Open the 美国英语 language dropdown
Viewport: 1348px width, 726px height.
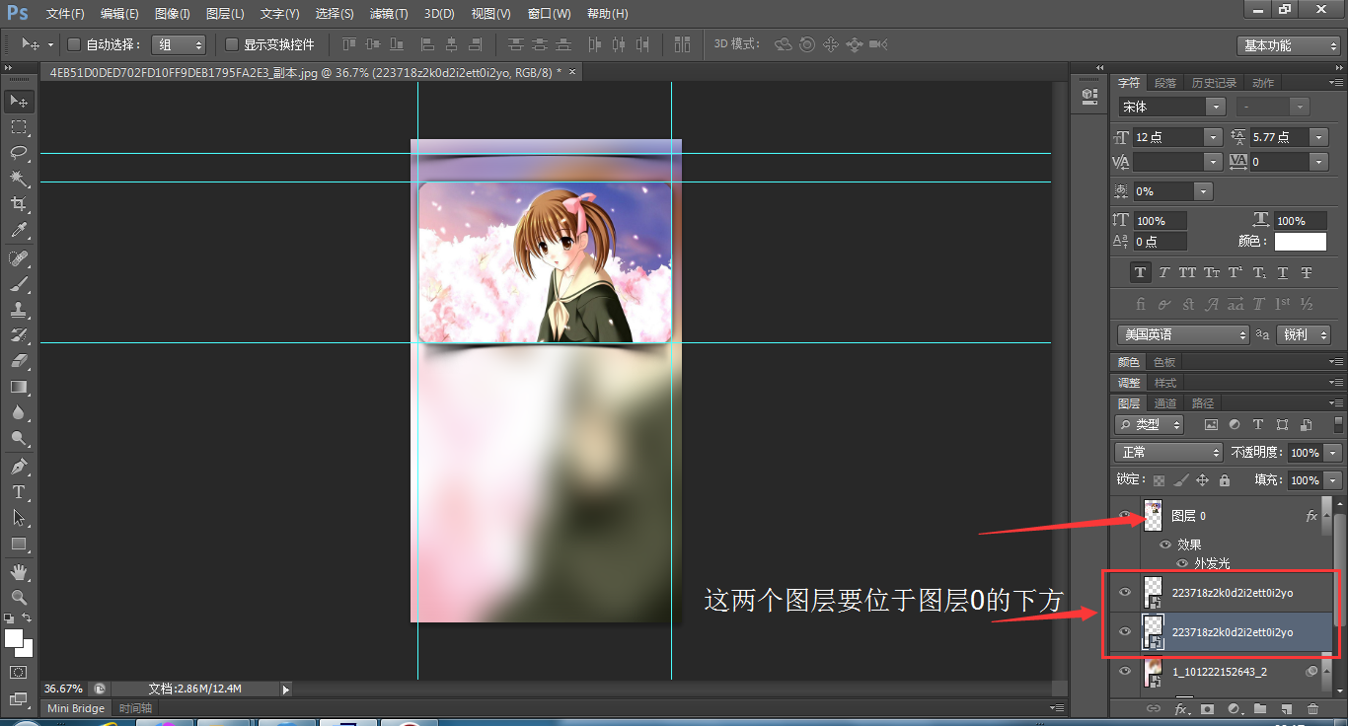coord(1183,334)
